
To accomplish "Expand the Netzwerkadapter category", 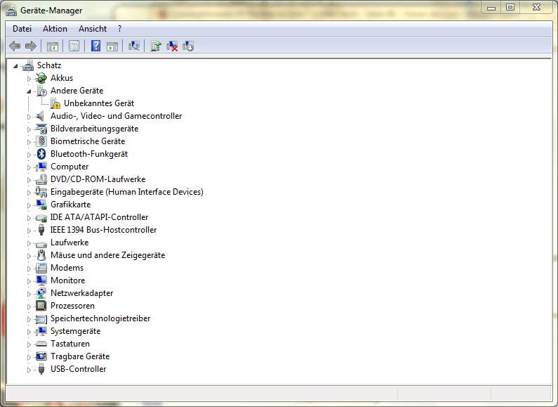I will pyautogui.click(x=29, y=294).
